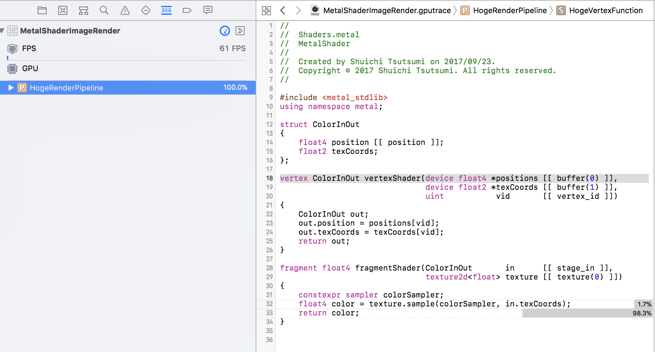655x352 pixels.
Task: Select the view hierarchy grid icon in navigator
Action: (x=83, y=10)
